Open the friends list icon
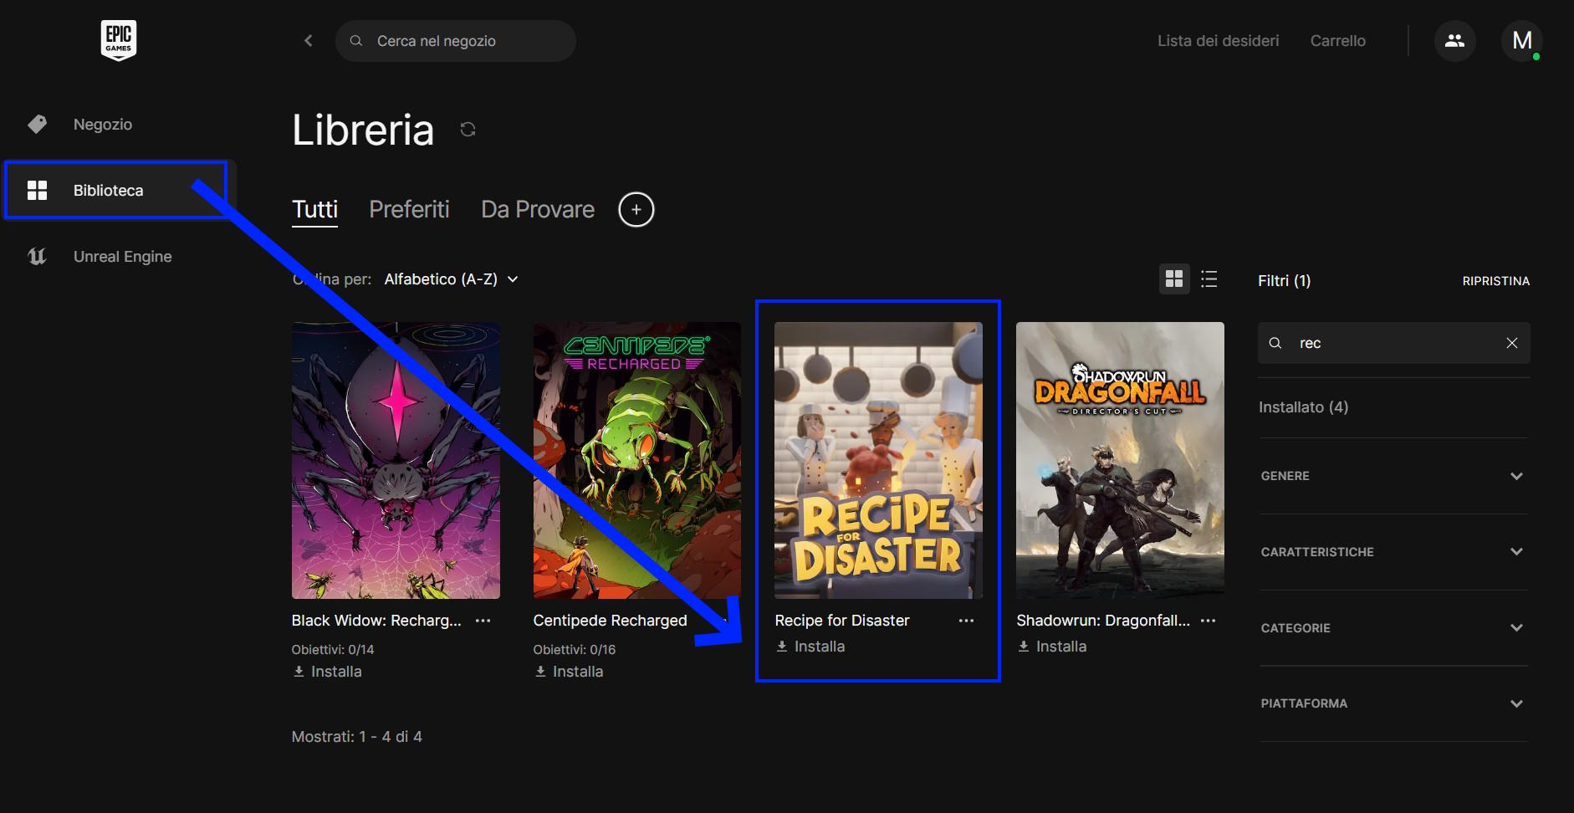This screenshot has height=813, width=1574. pyautogui.click(x=1455, y=40)
